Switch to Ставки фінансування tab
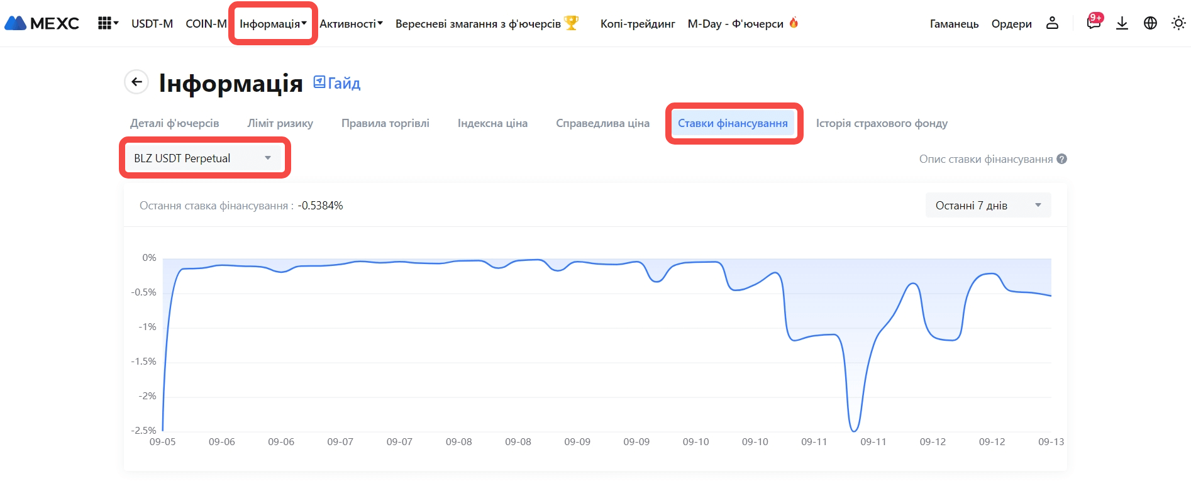This screenshot has height=486, width=1191. (x=733, y=123)
